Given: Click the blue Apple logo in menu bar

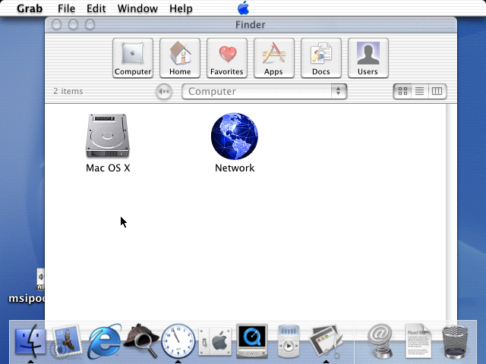Looking at the screenshot, I should (243, 8).
